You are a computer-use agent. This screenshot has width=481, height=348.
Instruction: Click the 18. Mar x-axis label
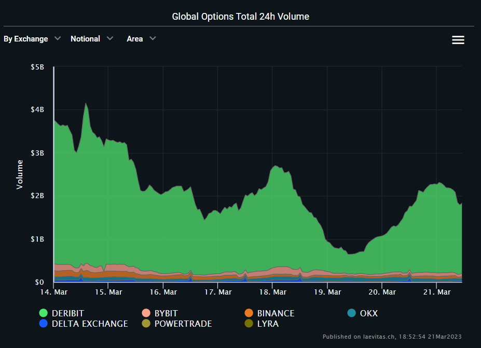tap(272, 292)
